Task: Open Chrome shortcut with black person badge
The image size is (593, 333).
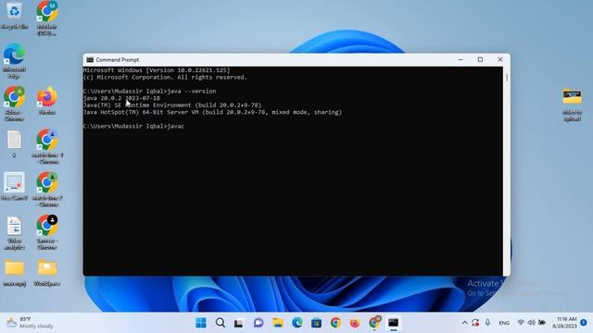Action: pos(47,231)
